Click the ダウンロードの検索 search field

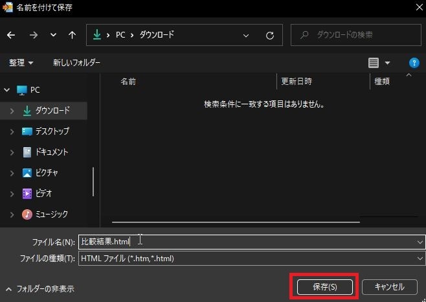[x=356, y=35]
